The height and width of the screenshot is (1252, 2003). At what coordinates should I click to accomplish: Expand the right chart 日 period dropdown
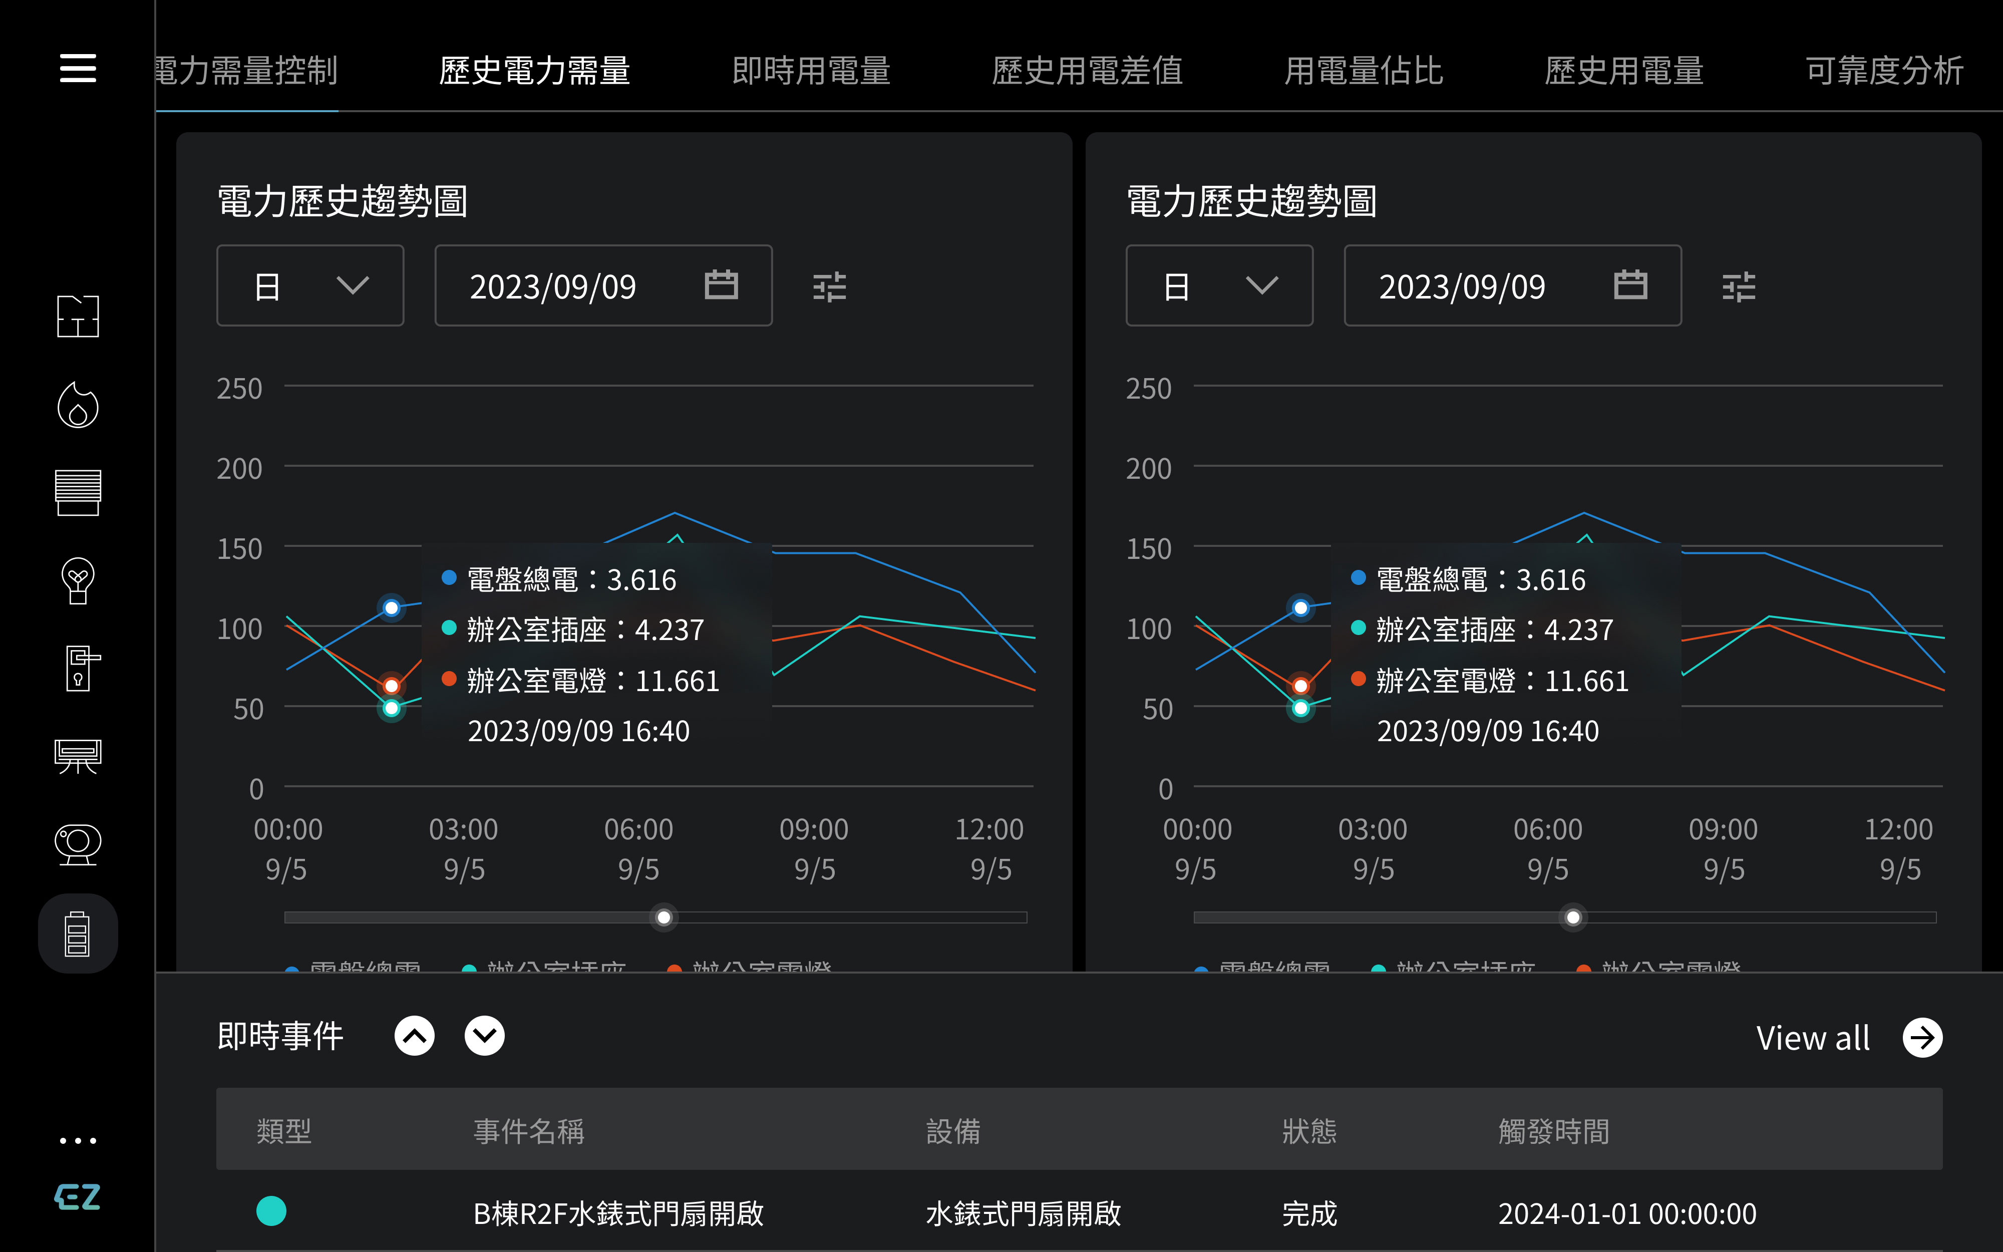1219,285
